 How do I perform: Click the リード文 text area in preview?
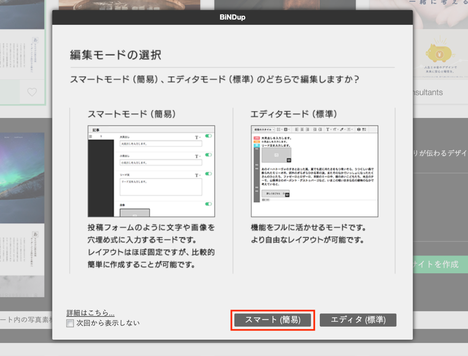click(x=160, y=187)
